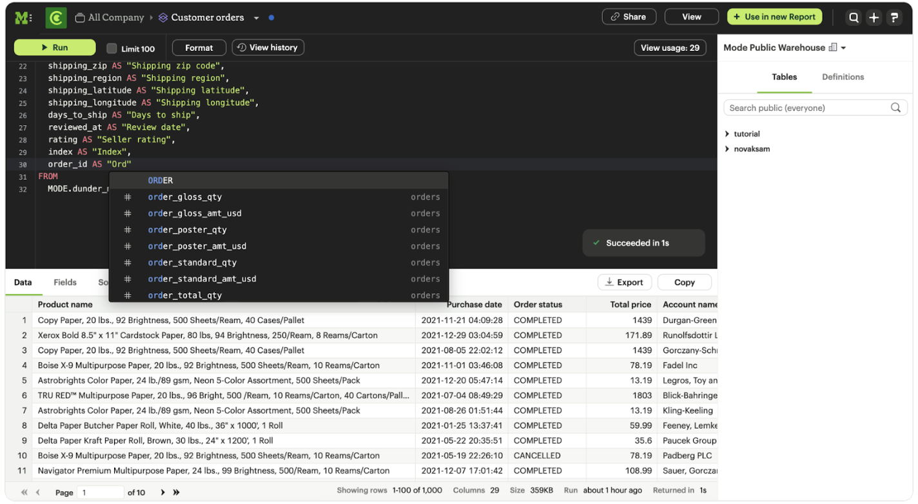Enable the Limit 100 checkbox
The width and height of the screenshot is (918, 504).
pyautogui.click(x=112, y=48)
